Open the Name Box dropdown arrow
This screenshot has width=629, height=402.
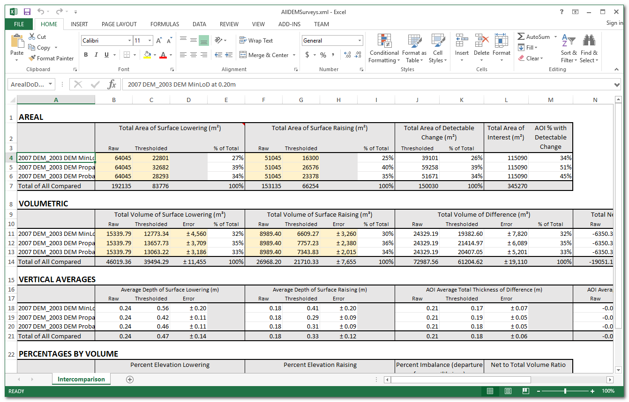click(50, 85)
